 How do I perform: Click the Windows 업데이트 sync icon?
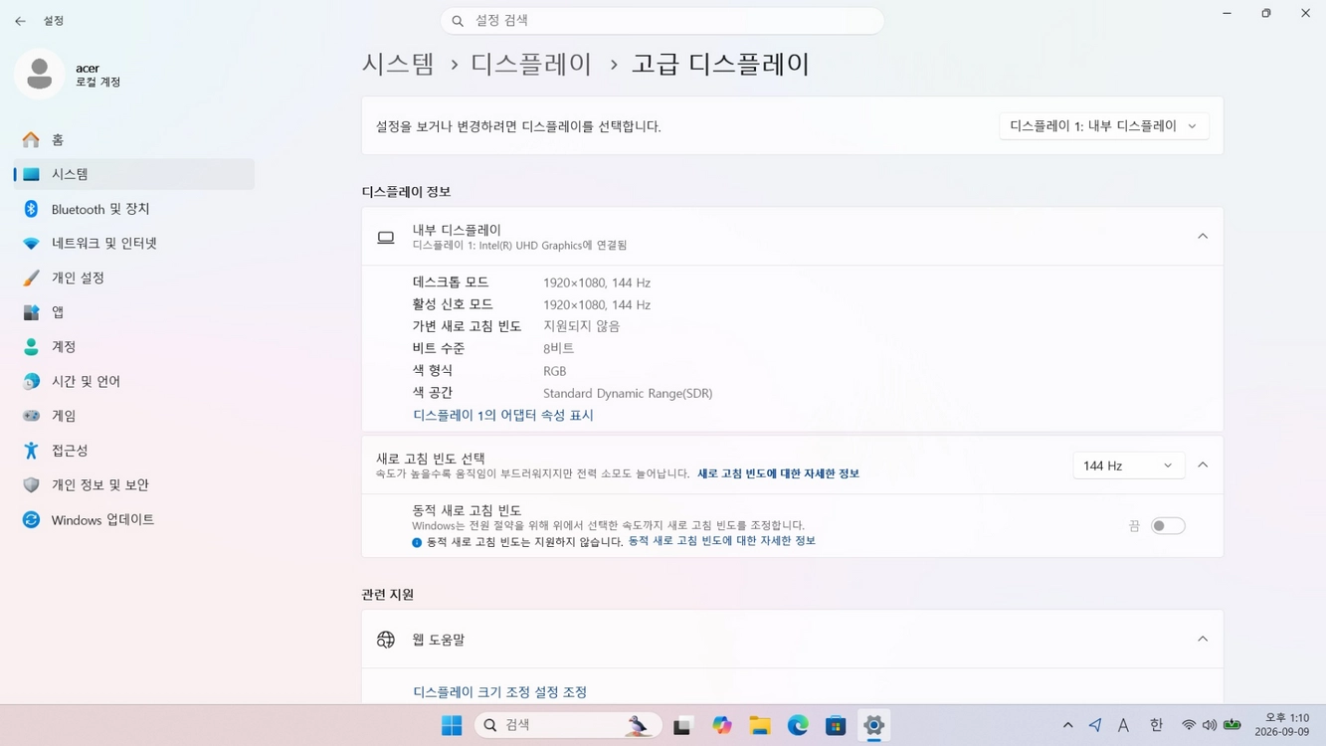pos(31,519)
